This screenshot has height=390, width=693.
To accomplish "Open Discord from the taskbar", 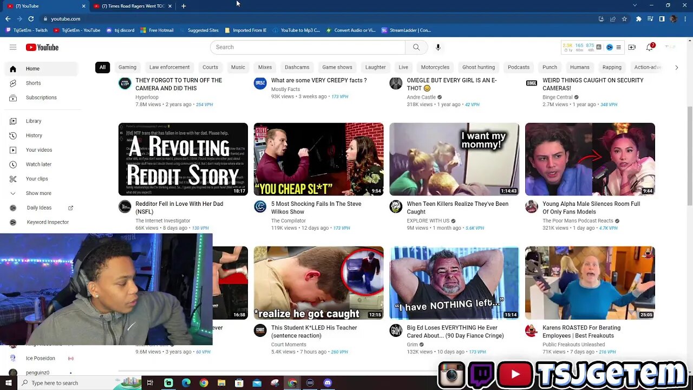I will [x=328, y=383].
